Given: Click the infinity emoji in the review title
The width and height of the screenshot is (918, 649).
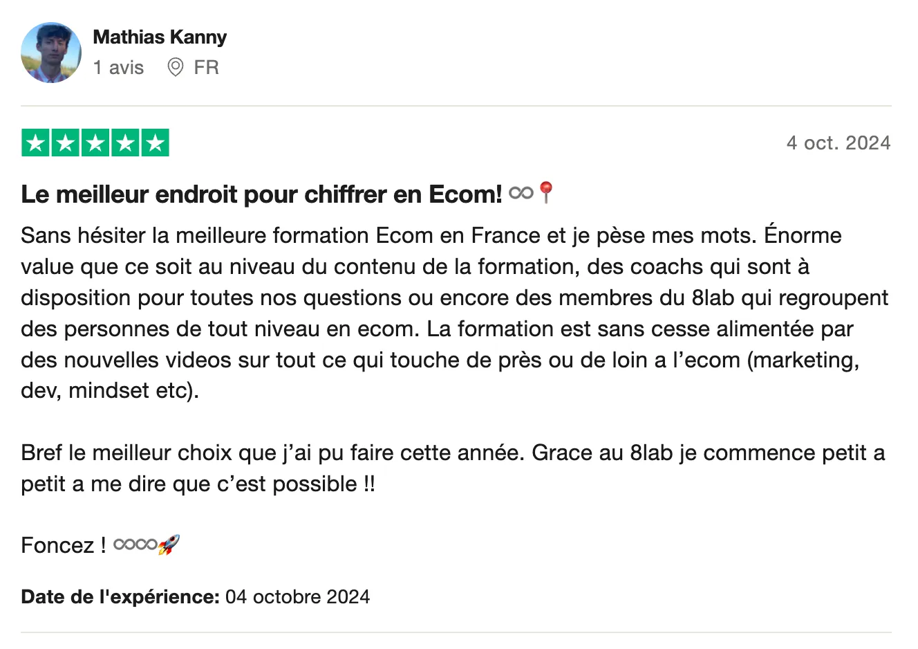Looking at the screenshot, I should [521, 192].
